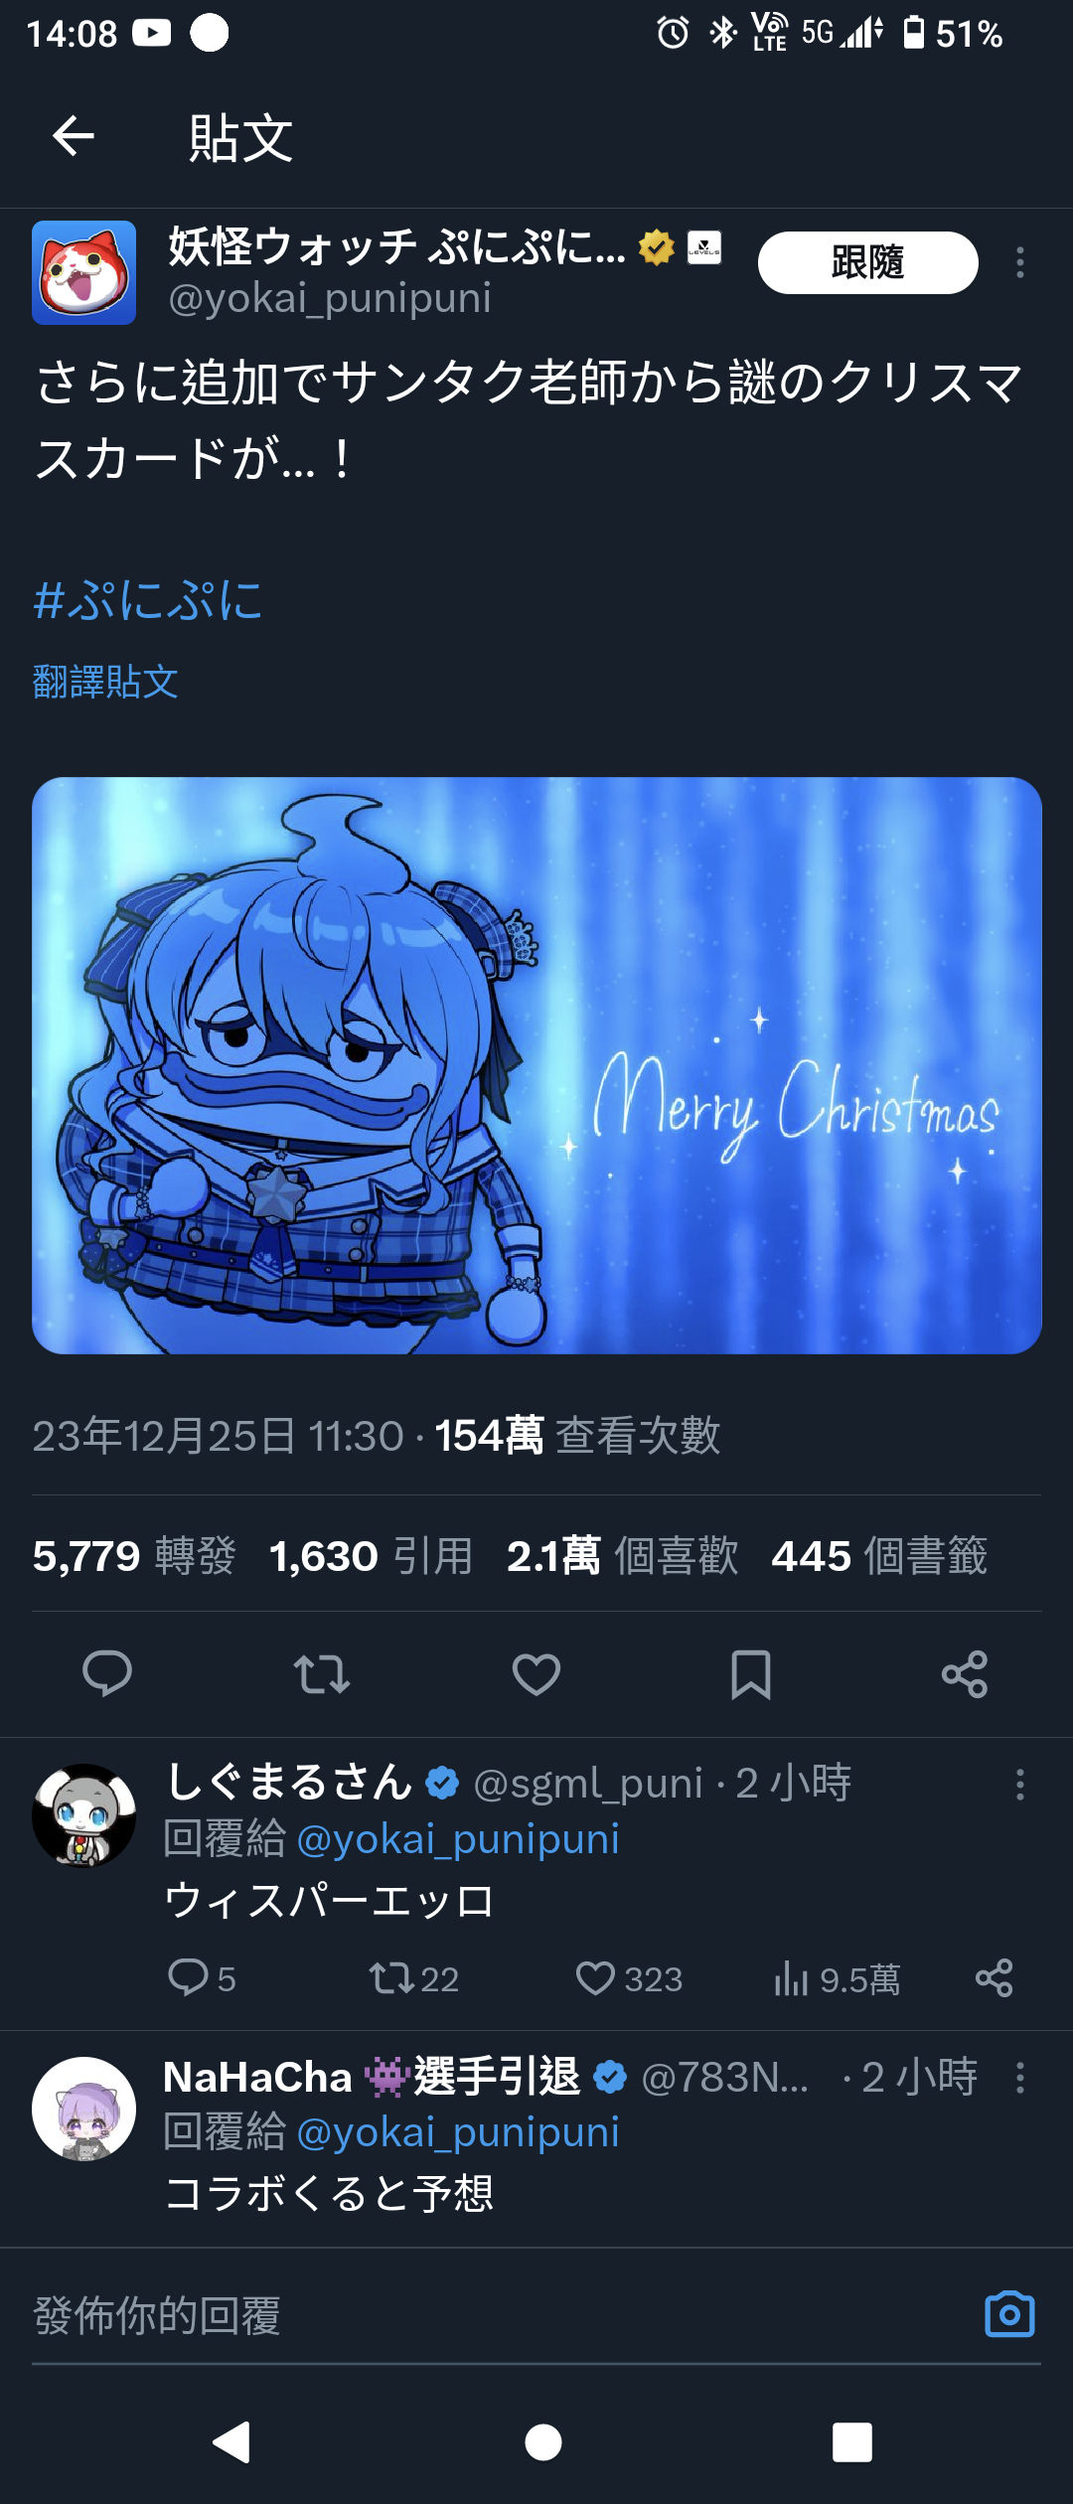Image resolution: width=1073 pixels, height=2504 pixels.
Task: Translate the post via 翻譯貼文
Action: 105,682
